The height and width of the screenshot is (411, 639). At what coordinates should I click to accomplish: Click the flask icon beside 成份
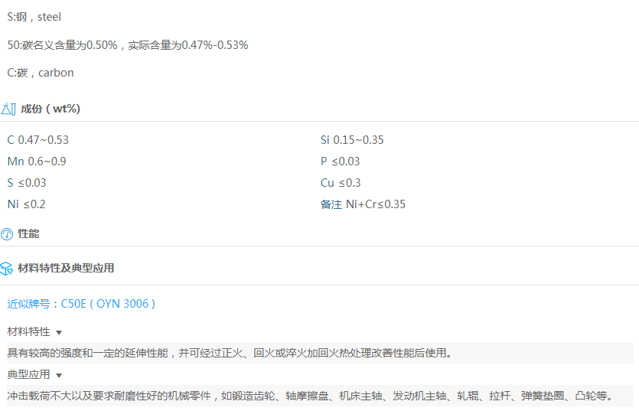tap(8, 109)
